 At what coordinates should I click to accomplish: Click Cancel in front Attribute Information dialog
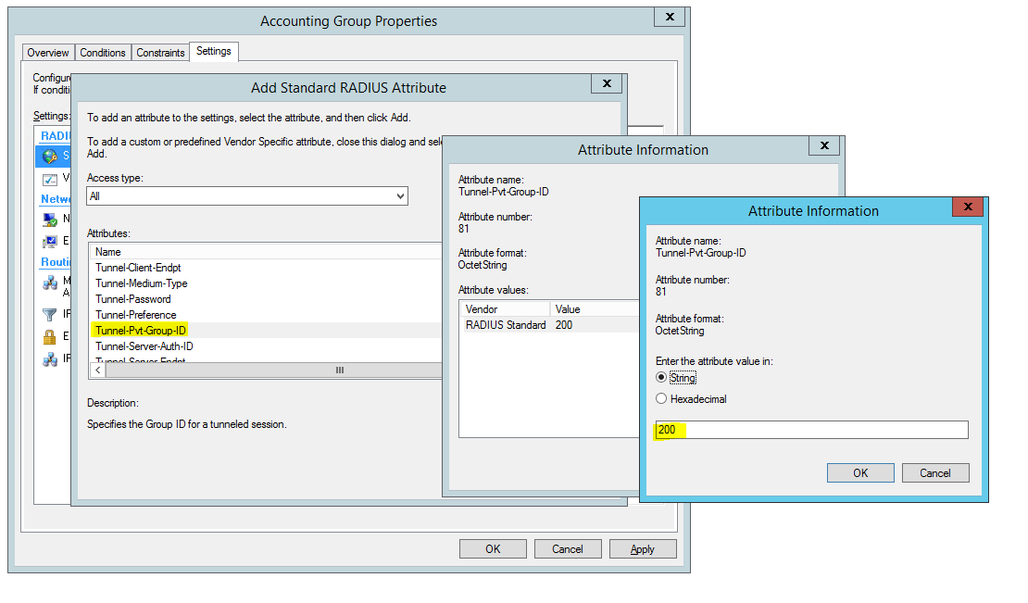click(x=934, y=472)
